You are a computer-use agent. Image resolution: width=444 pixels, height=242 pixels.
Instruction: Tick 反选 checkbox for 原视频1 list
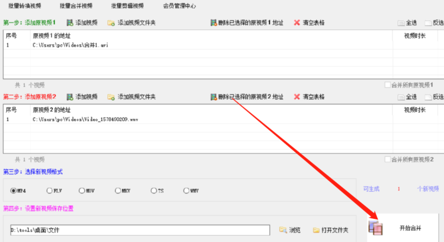[x=428, y=23]
